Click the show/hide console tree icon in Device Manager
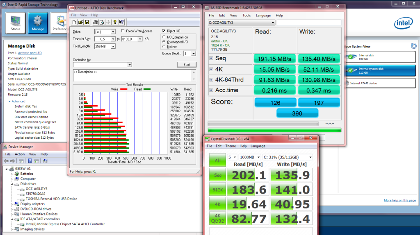The height and width of the screenshot is (235, 420). coord(21,161)
